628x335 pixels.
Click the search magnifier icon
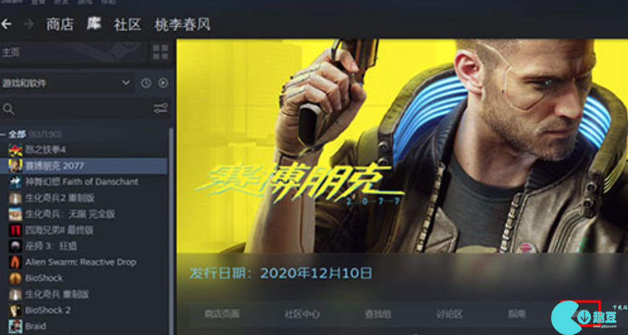[x=8, y=108]
